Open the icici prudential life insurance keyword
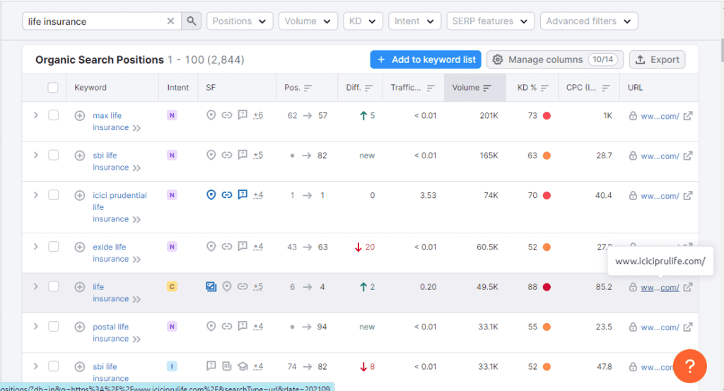 pyautogui.click(x=119, y=206)
